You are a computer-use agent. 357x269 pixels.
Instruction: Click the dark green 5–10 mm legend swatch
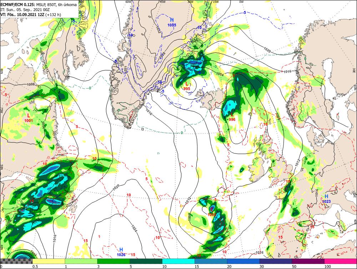click(146, 261)
